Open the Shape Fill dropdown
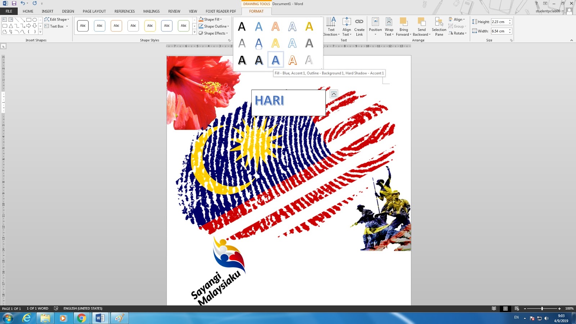The height and width of the screenshot is (324, 576). (x=210, y=19)
